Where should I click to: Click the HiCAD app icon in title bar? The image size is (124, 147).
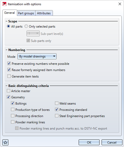coord(4,4)
